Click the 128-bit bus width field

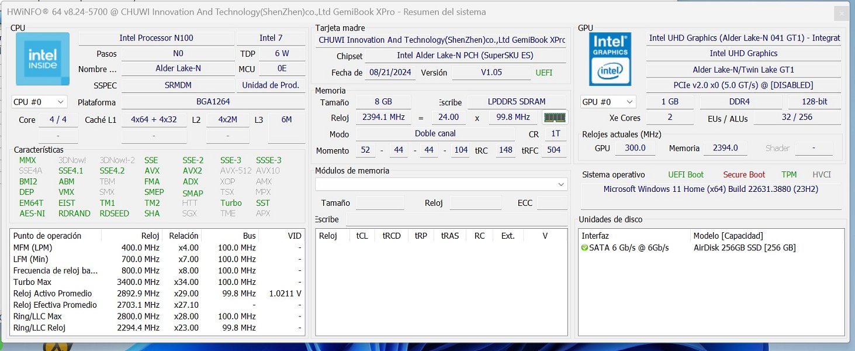tap(815, 102)
